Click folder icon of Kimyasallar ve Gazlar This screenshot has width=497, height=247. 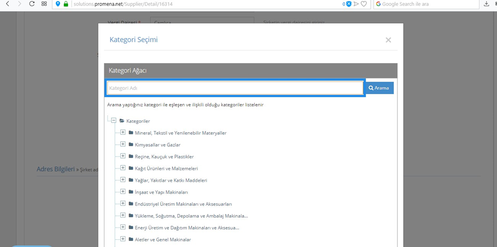click(131, 145)
